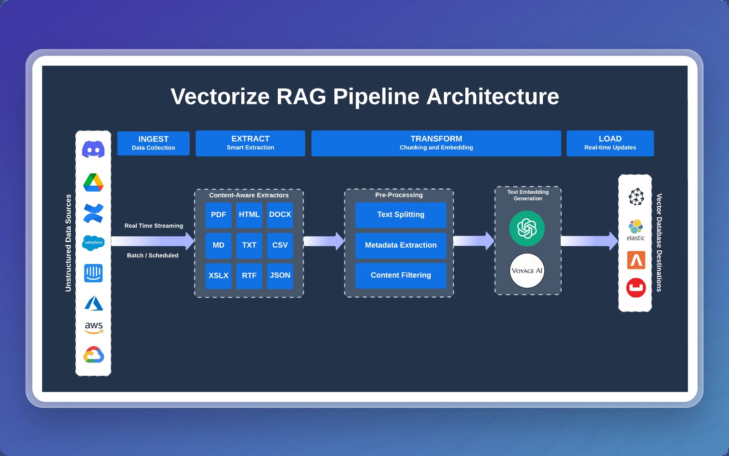Select the MD extractor tile

[x=219, y=245]
